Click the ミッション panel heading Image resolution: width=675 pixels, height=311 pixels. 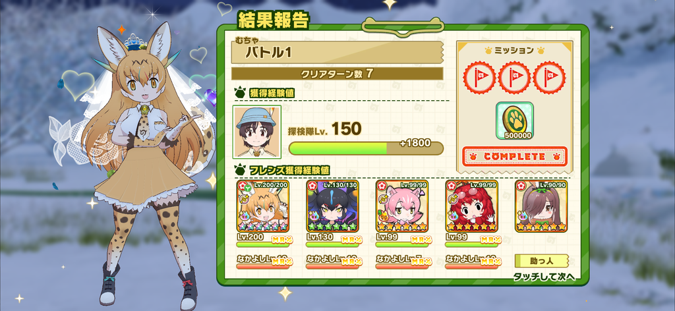[x=514, y=50]
